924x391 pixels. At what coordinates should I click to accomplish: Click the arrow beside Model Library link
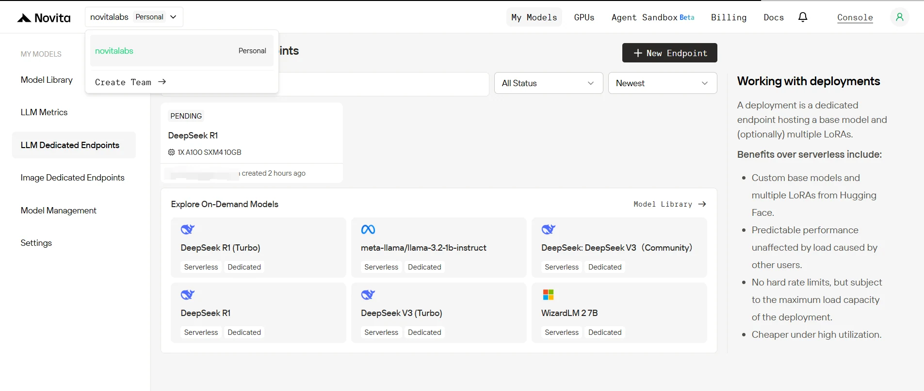click(x=702, y=204)
